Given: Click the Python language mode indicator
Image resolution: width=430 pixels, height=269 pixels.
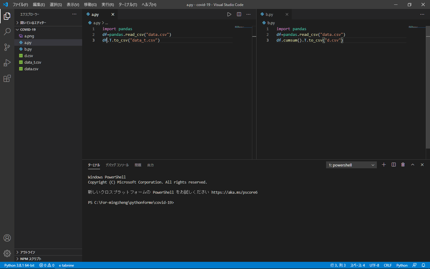Looking at the screenshot, I should (402, 265).
